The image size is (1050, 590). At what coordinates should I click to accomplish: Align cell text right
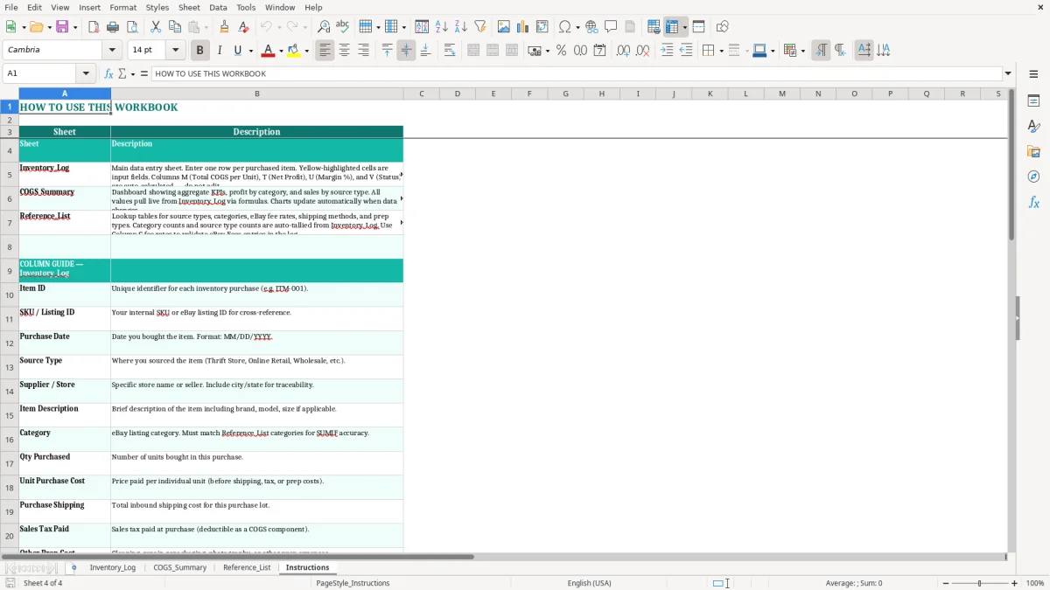pyautogui.click(x=363, y=51)
